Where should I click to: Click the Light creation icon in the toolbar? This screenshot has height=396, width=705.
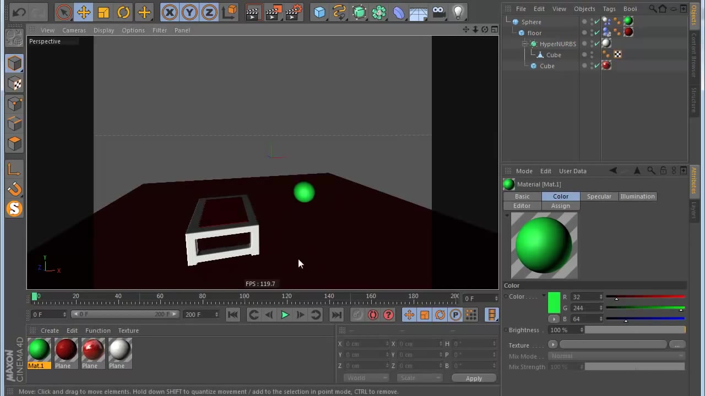(458, 12)
